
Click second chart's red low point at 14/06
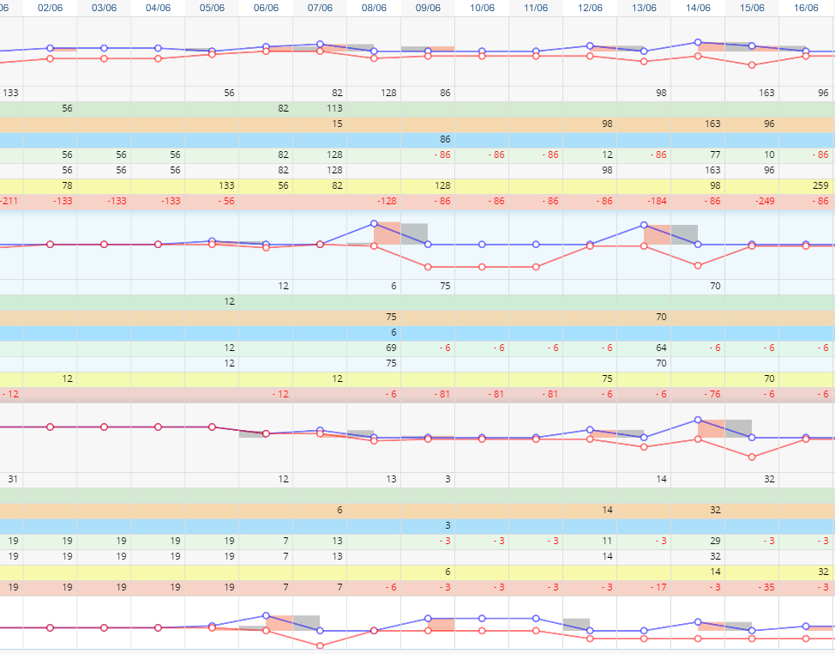coord(698,265)
